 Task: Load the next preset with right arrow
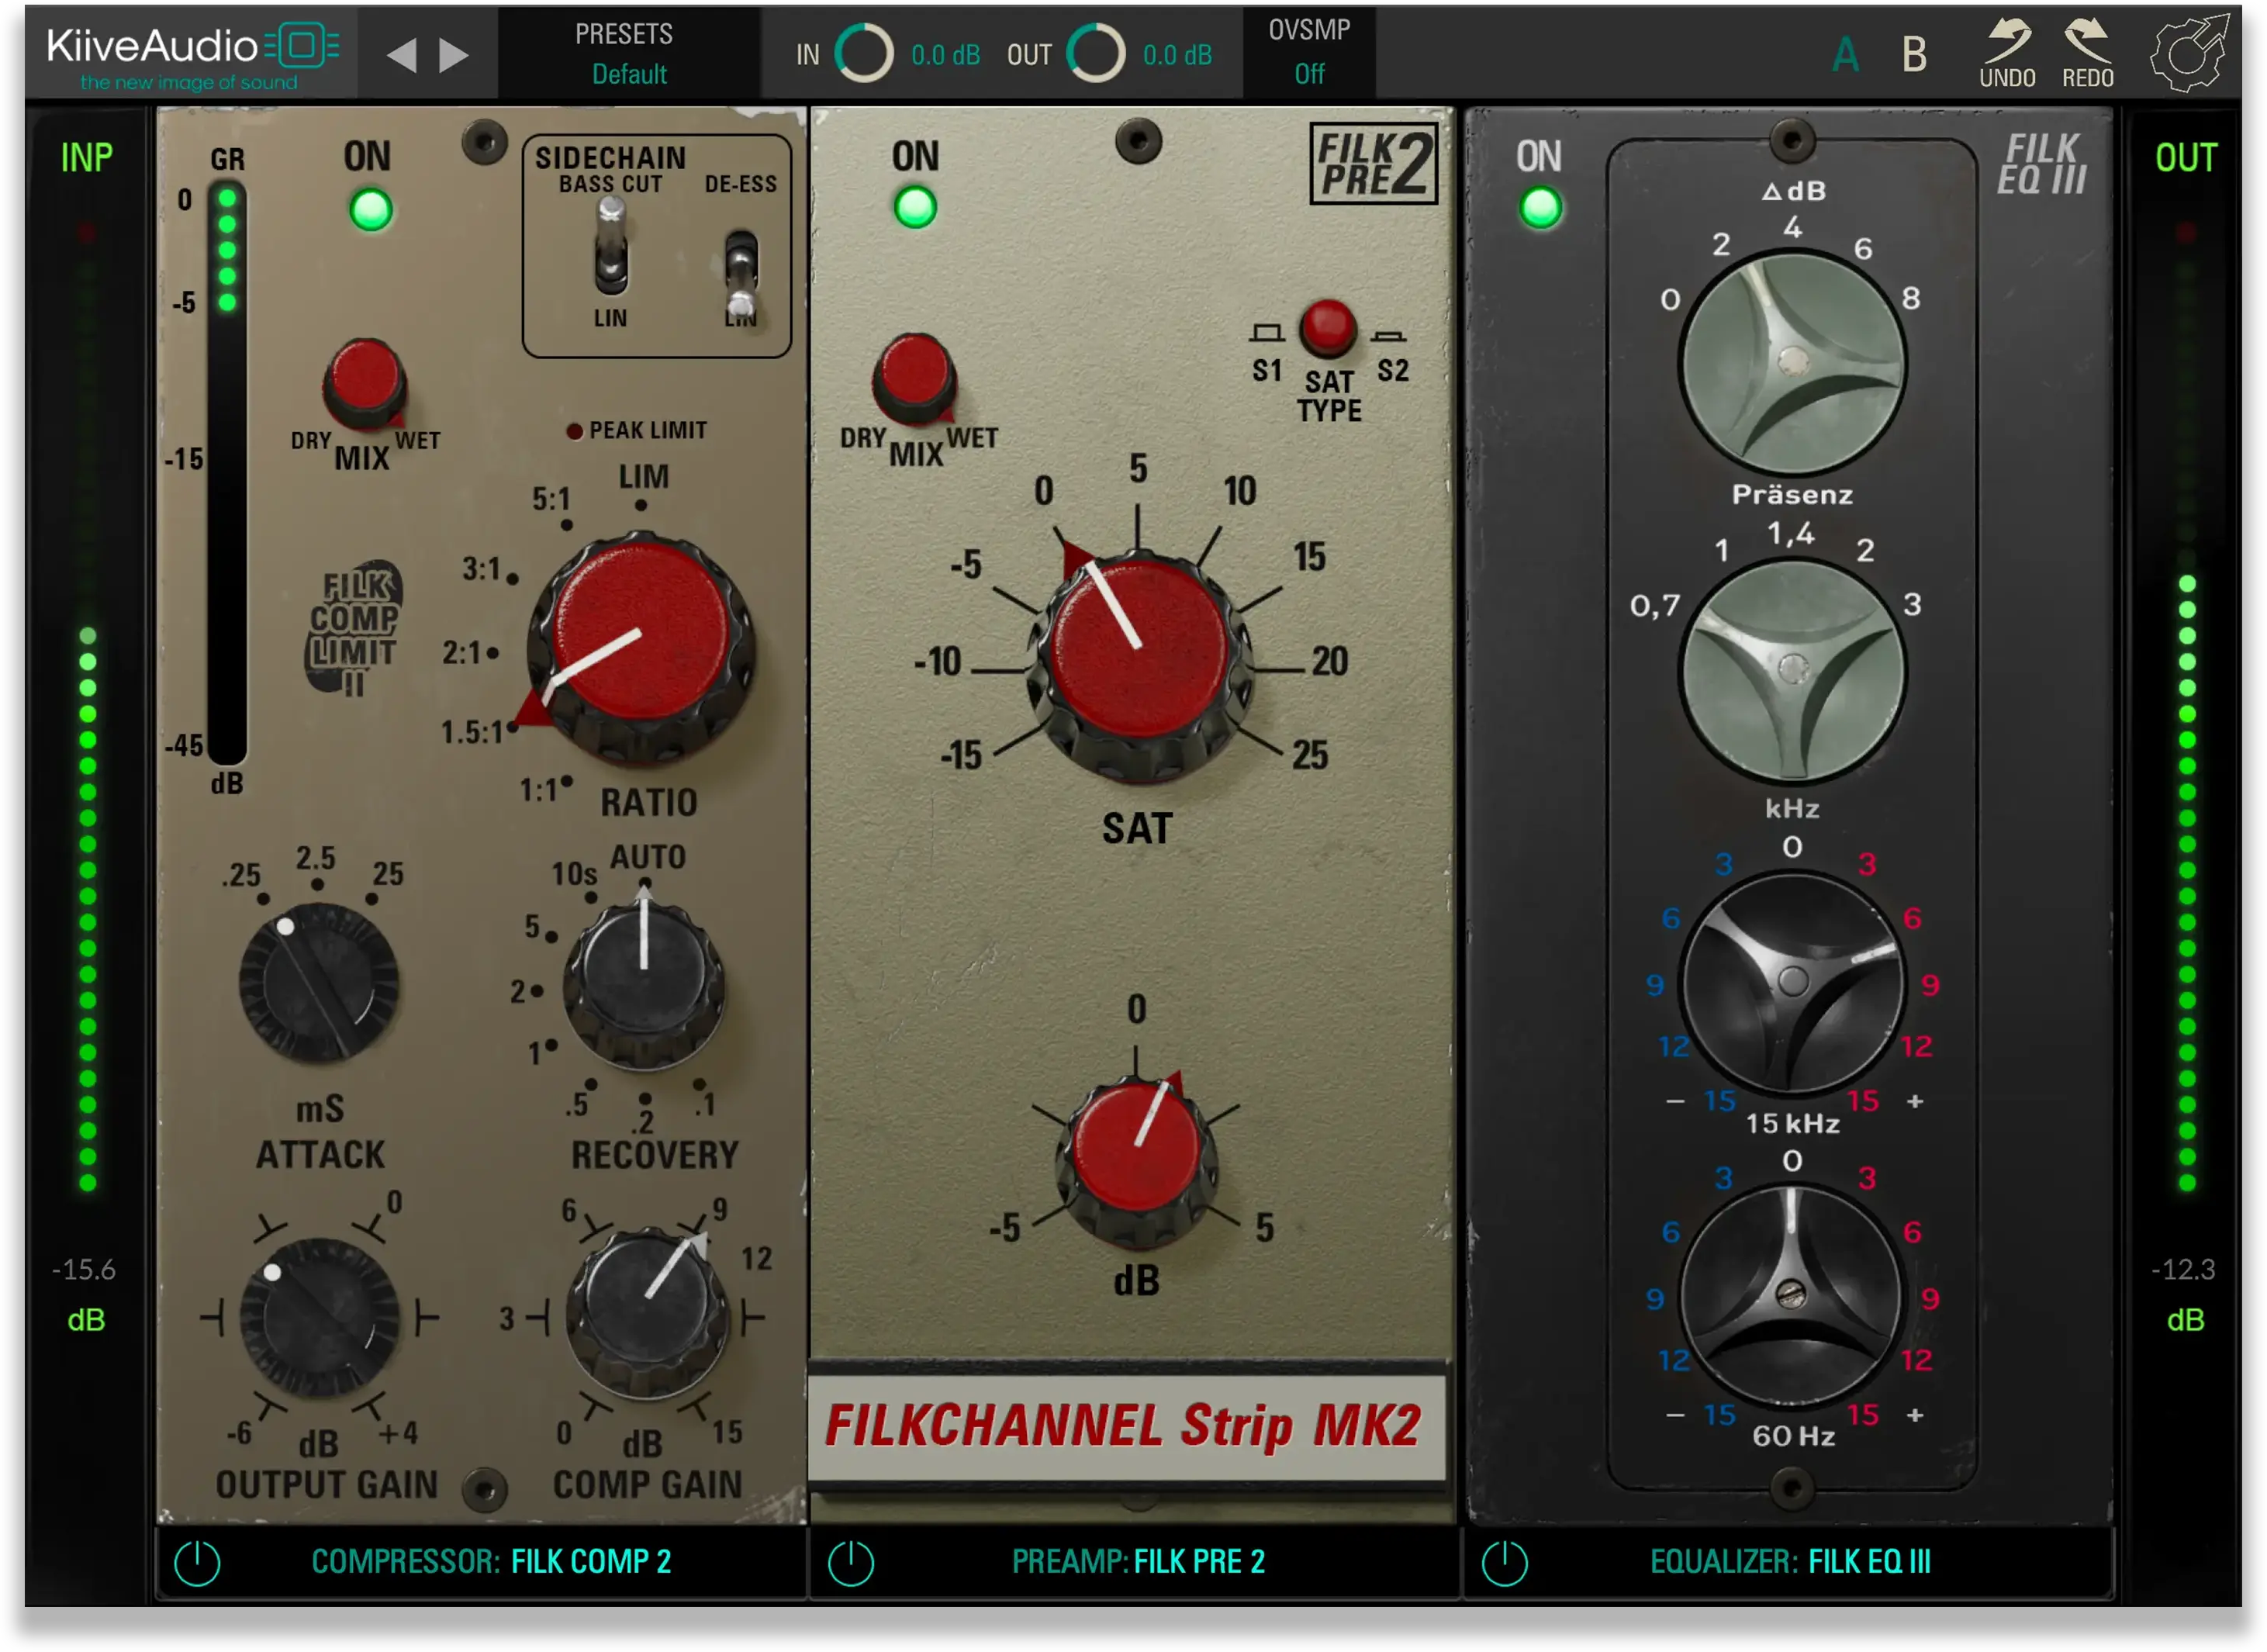(454, 55)
